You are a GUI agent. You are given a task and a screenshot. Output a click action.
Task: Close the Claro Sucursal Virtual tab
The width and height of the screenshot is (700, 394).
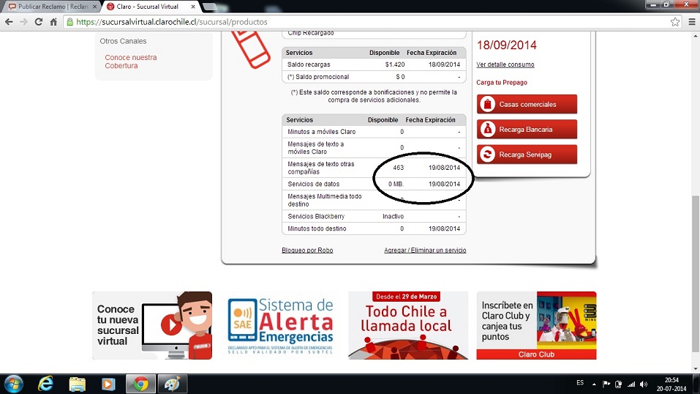click(193, 7)
